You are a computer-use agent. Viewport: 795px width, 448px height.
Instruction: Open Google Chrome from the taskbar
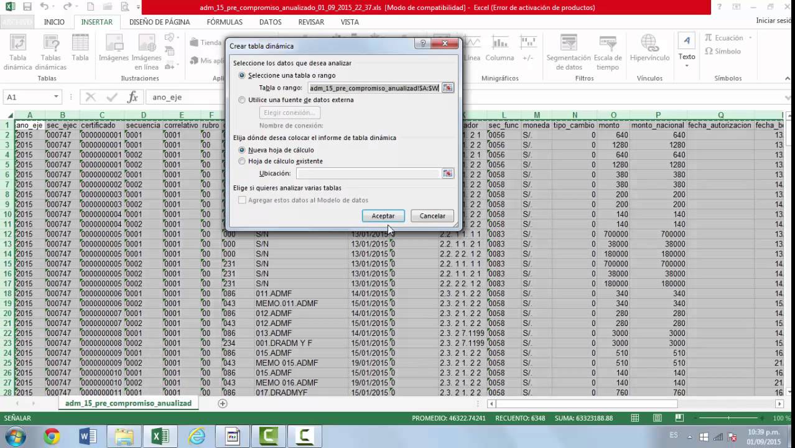[52, 437]
